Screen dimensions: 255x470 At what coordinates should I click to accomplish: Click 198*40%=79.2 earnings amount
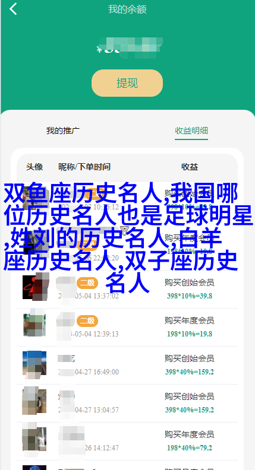pyautogui.click(x=190, y=448)
